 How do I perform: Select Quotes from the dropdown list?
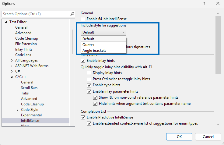point(88,45)
